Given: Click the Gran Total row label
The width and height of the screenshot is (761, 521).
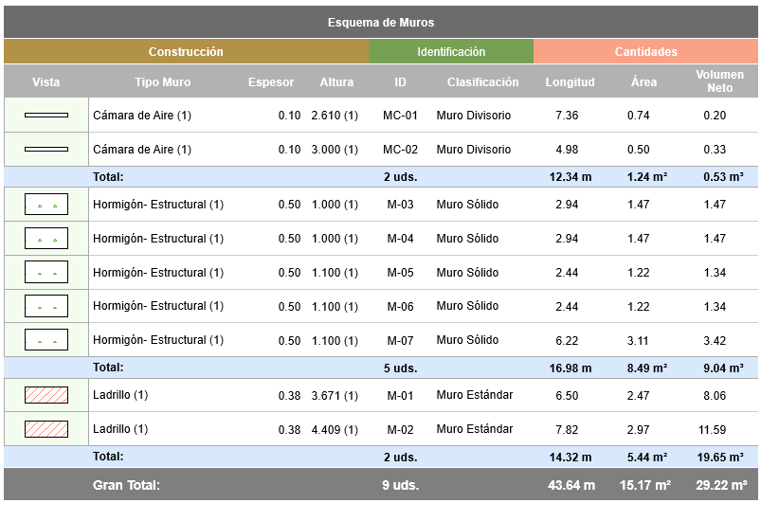Looking at the screenshot, I should pyautogui.click(x=126, y=485).
